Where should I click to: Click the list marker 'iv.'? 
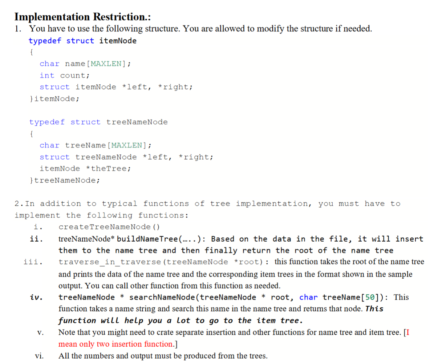(36, 298)
